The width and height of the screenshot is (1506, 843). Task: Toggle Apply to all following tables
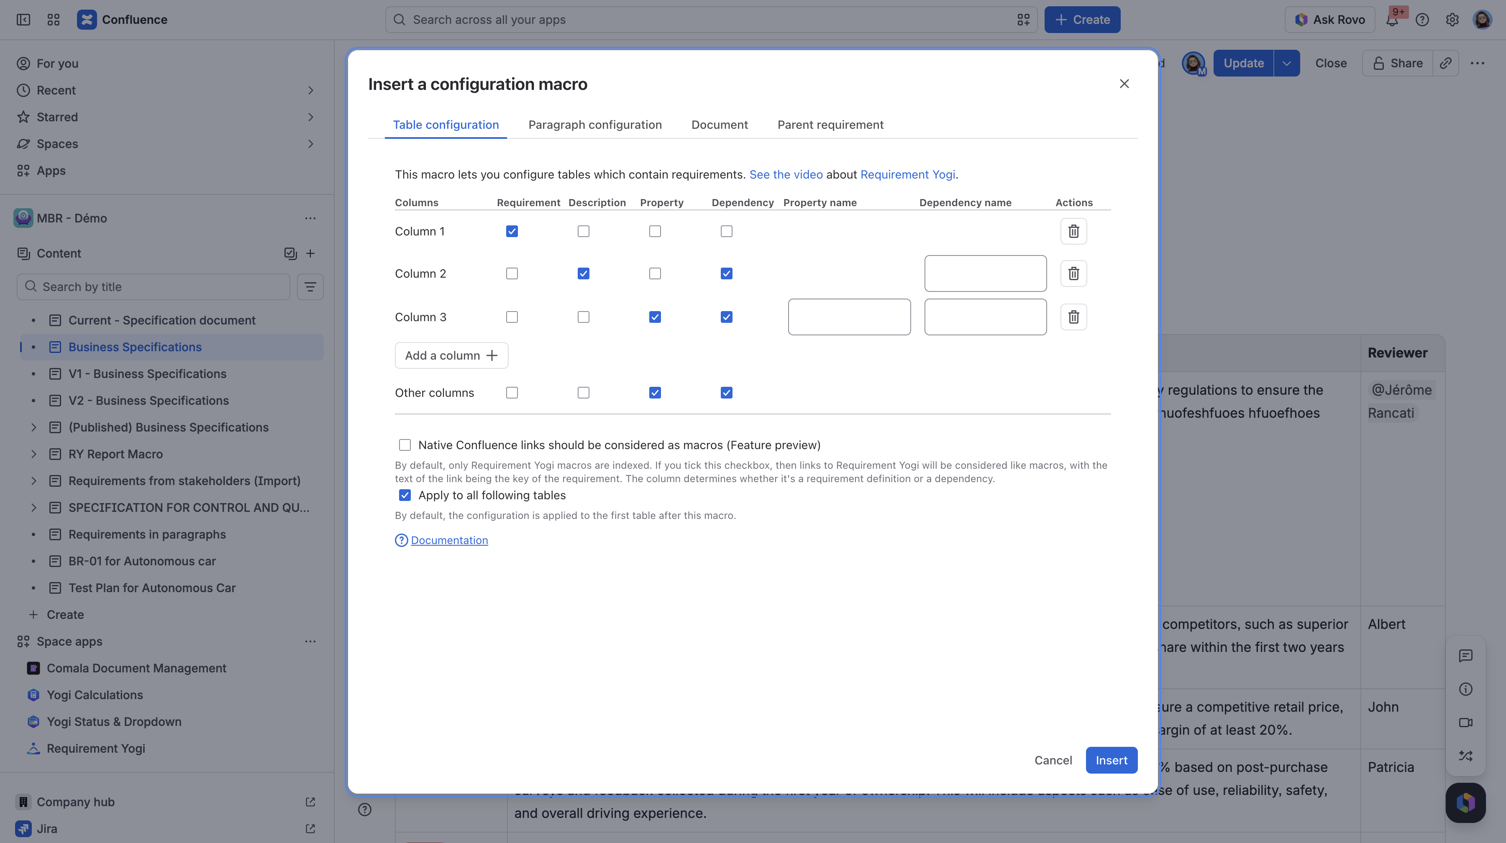pos(405,496)
